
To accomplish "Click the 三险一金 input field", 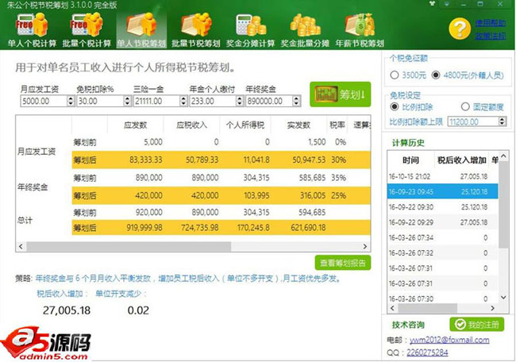I will pos(157,101).
